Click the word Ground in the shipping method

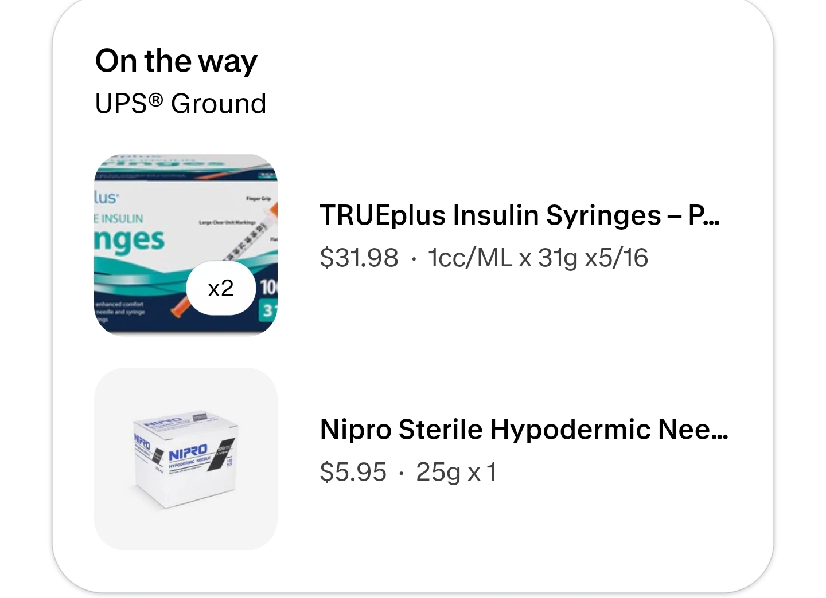pos(219,104)
